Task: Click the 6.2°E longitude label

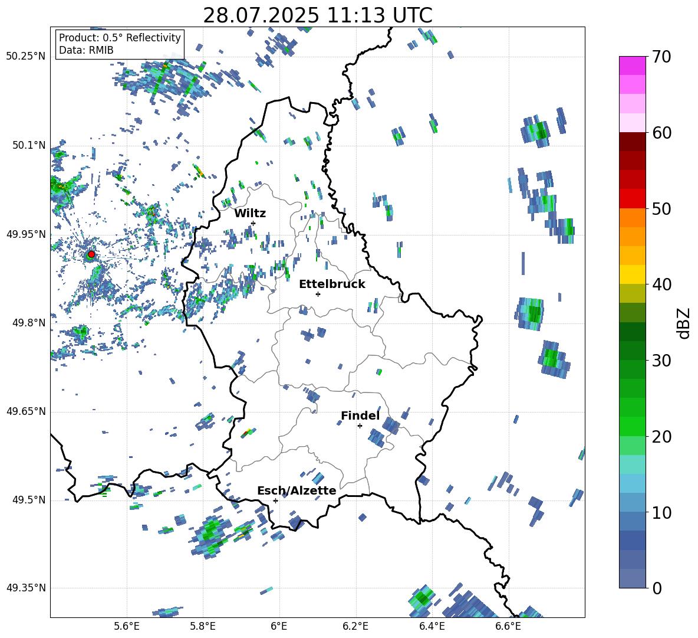Action: tap(355, 626)
